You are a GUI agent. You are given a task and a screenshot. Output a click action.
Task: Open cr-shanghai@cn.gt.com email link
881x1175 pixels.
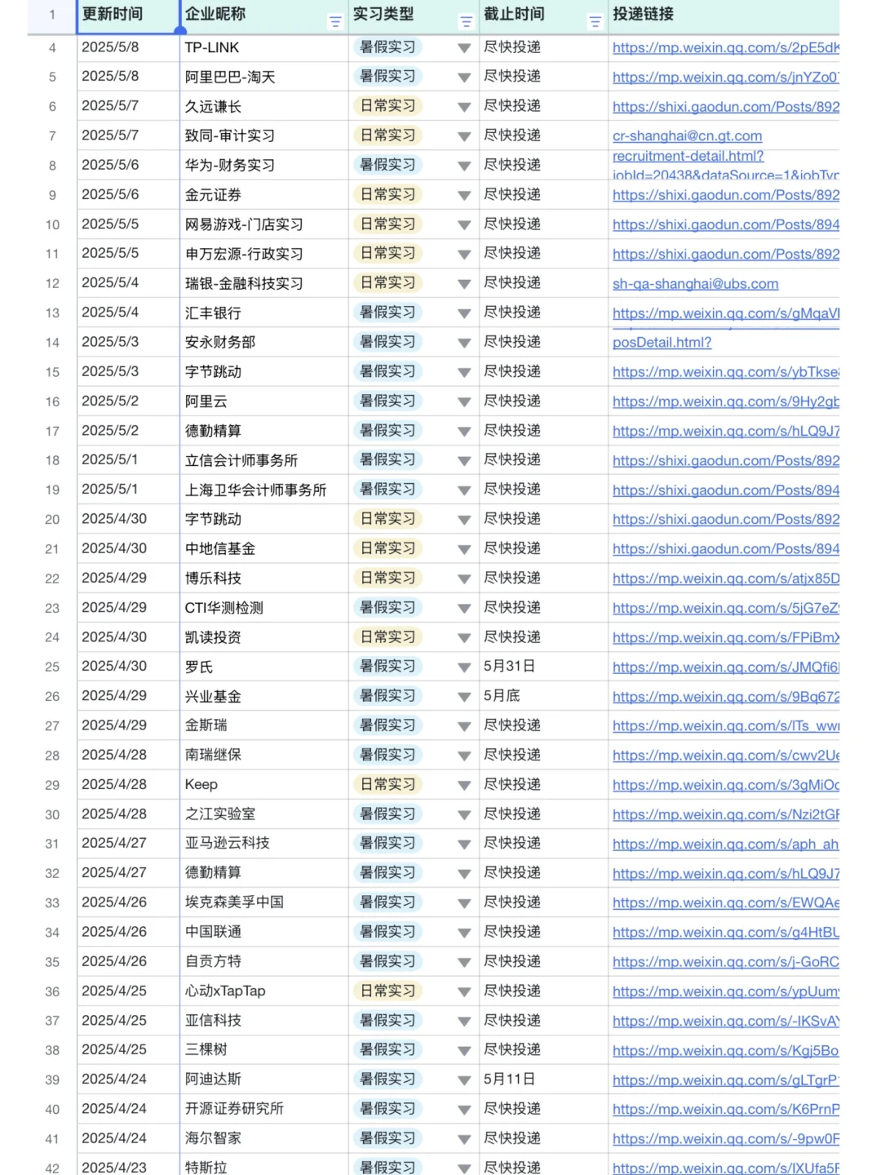687,136
